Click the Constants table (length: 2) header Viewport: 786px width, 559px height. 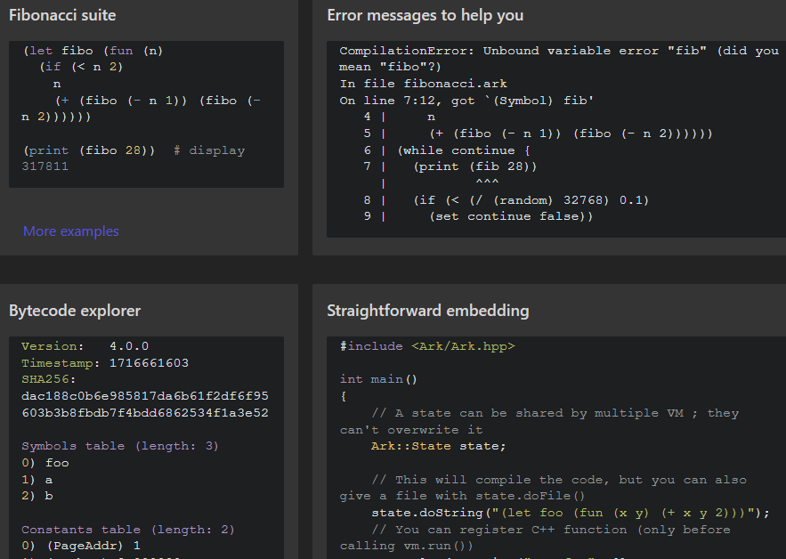pyautogui.click(x=128, y=530)
